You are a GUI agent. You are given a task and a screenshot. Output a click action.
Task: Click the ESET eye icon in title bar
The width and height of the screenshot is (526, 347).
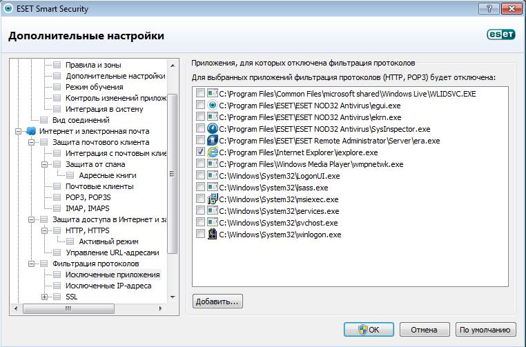coord(8,8)
